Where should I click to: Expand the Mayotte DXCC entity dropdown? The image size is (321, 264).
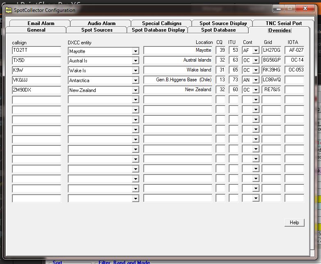coord(135,51)
